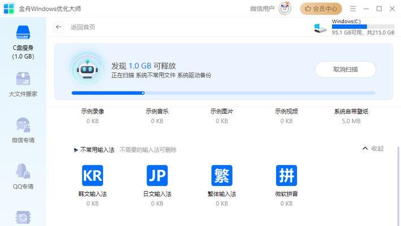Click the scanning robot icon
This screenshot has height=226, width=401.
point(88,69)
